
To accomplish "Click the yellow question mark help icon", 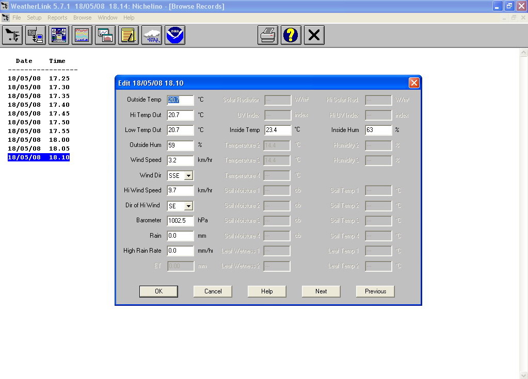I will [291, 35].
